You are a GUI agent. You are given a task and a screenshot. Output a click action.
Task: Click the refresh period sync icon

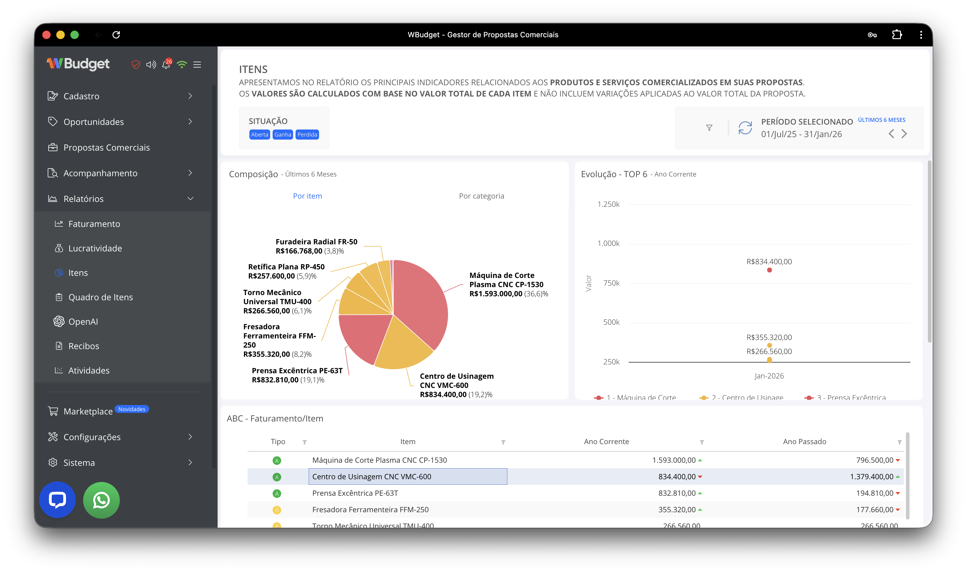tap(745, 128)
